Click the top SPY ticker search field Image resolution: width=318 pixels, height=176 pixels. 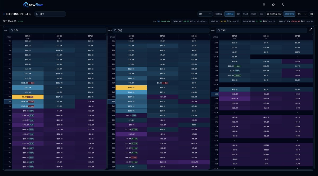(x=50, y=14)
